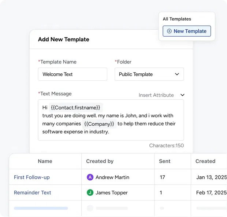Click the New Template button
227x217 pixels.
coord(187,31)
